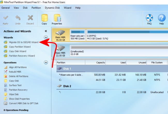This screenshot has height=114, width=168.
Task: Select the C:(NTFS) 44.5 GB partition block
Action: coord(127,35)
